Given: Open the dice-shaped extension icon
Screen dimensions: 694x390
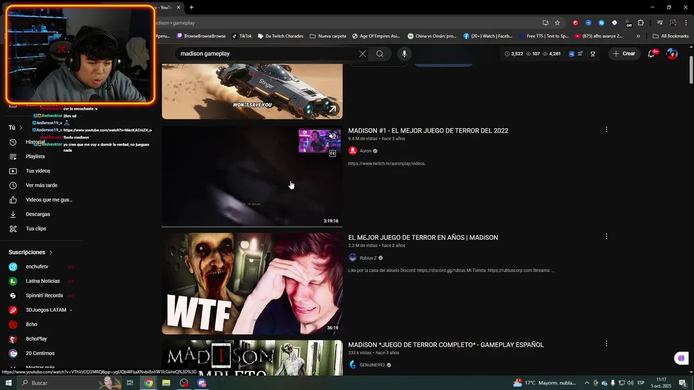Looking at the screenshot, I should (614, 23).
